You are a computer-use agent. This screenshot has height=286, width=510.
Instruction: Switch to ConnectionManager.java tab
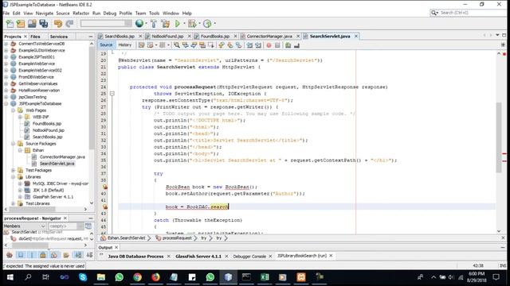coord(269,37)
